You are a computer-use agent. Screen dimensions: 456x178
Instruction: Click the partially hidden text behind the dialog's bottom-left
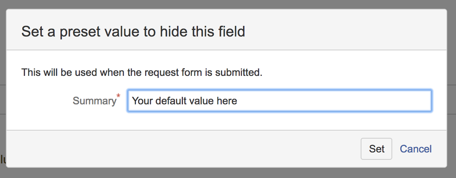[x=3, y=159]
